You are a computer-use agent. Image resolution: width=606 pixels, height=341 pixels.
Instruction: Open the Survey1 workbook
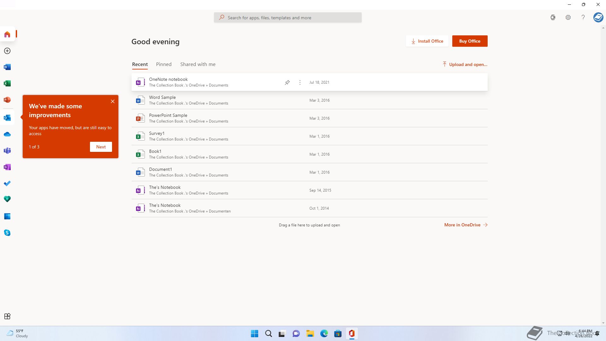pos(309,136)
